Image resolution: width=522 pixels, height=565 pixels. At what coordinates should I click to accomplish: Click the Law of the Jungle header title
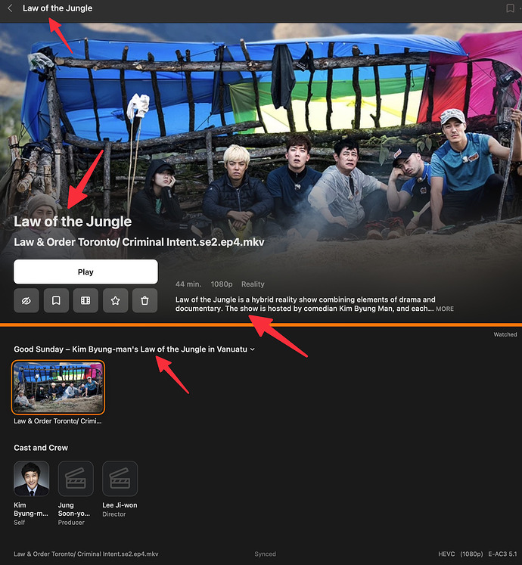point(57,8)
